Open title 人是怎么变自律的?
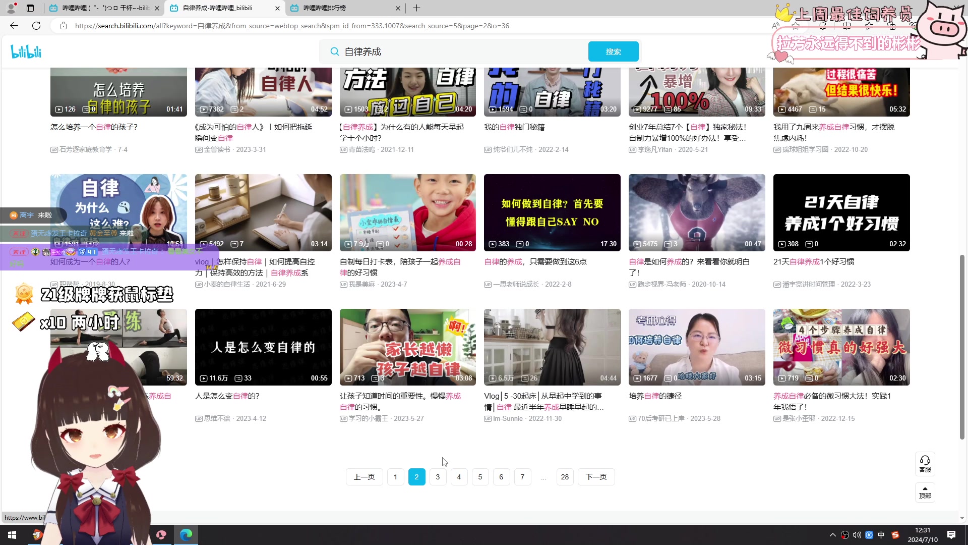This screenshot has height=545, width=968. pos(227,396)
